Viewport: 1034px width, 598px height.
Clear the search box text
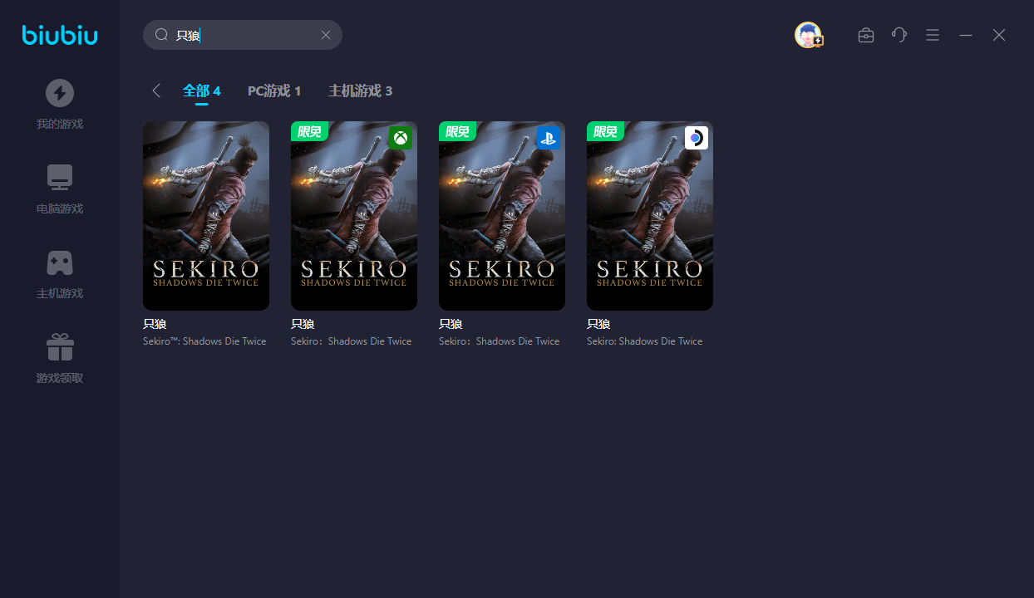click(x=326, y=35)
